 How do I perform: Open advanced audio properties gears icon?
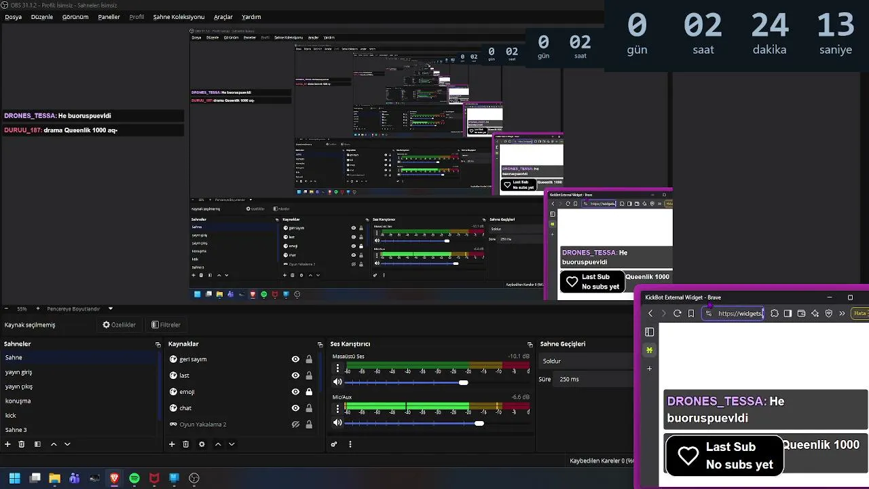click(x=334, y=444)
